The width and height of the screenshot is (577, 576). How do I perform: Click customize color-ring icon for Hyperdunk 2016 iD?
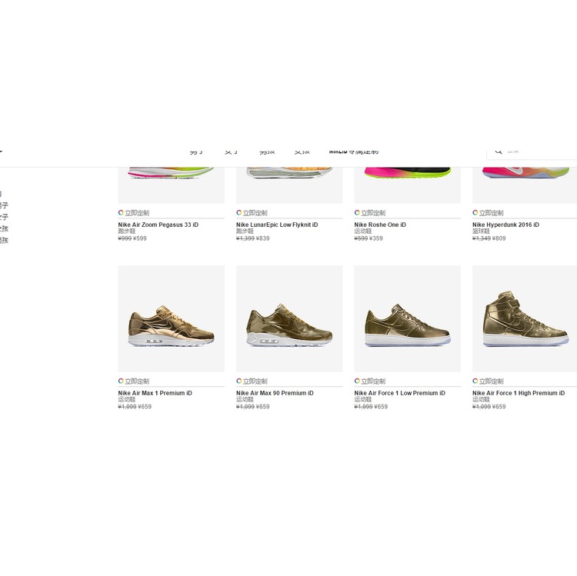coord(475,212)
